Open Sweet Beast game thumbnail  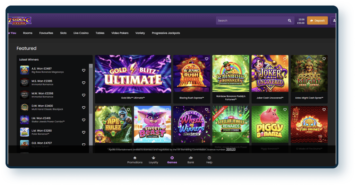click(x=153, y=124)
